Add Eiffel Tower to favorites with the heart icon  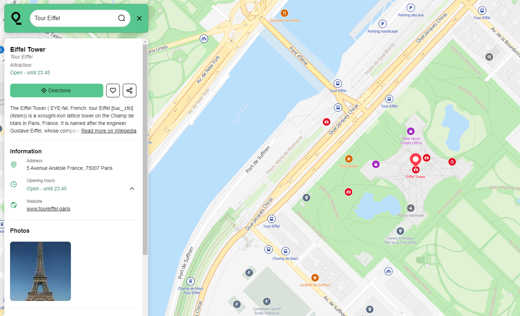pos(113,90)
